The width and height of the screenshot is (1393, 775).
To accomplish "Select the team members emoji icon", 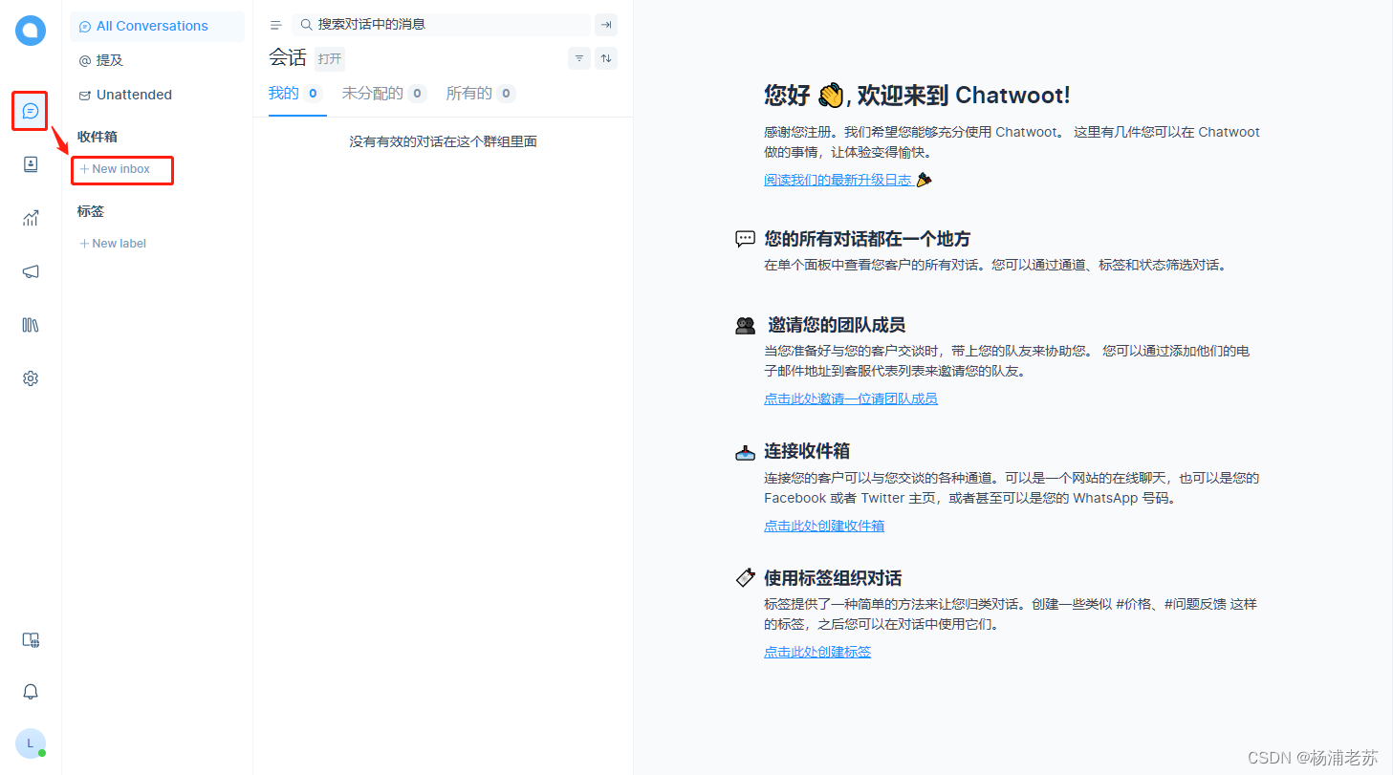I will pos(746,326).
